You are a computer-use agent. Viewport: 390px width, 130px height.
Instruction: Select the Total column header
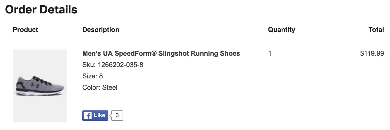tap(376, 30)
